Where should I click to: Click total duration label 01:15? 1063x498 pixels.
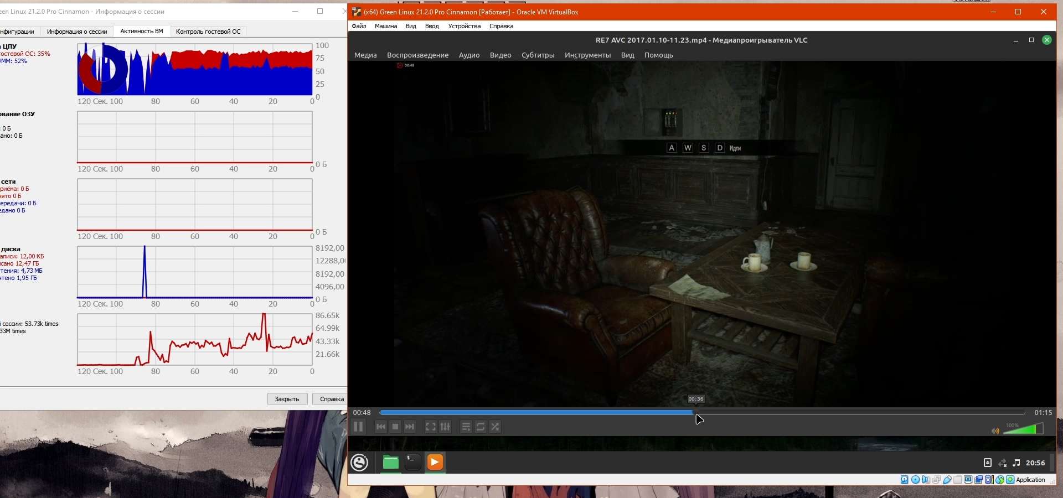click(x=1043, y=413)
